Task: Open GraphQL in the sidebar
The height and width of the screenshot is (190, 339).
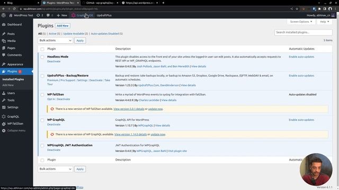Action: pos(13,117)
